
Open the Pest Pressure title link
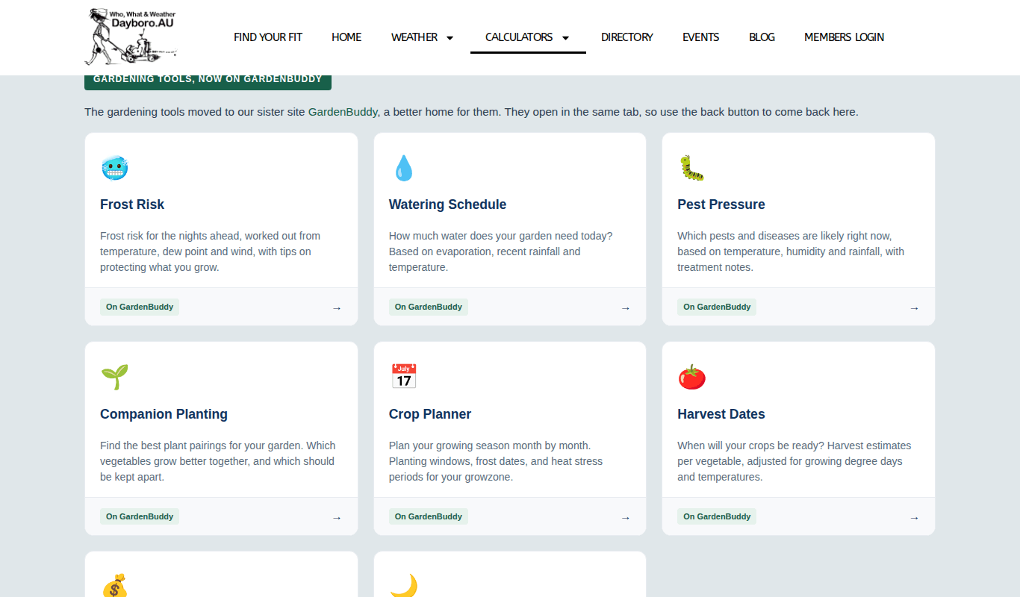coord(721,204)
